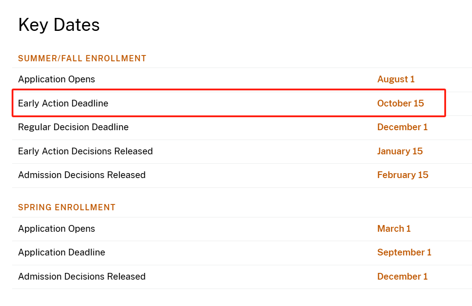Click the Spring Enrollment section label
This screenshot has height=306, width=472.
point(67,208)
